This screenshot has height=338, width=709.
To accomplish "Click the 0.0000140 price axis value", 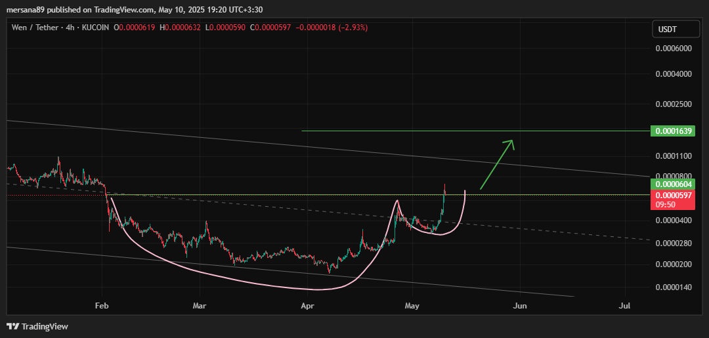I will 674,287.
